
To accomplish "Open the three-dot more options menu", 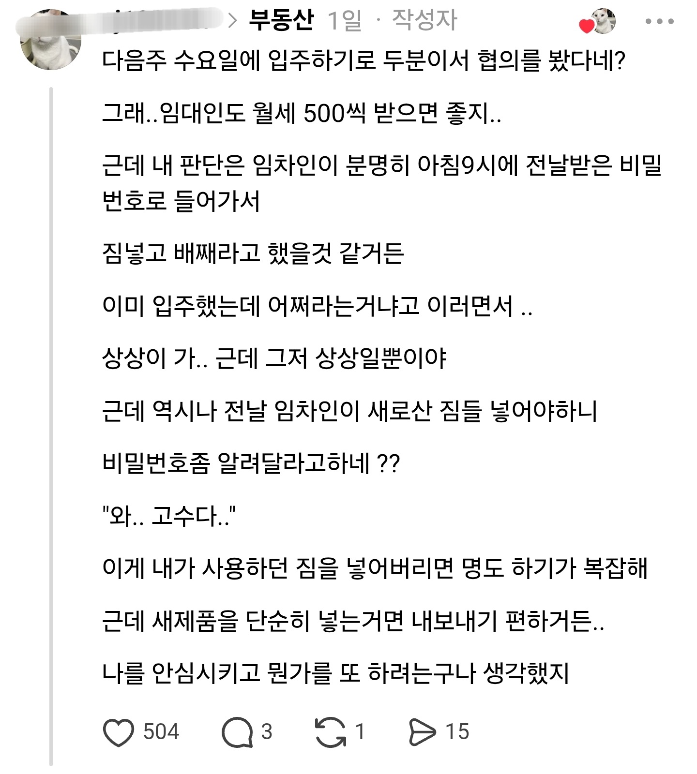I will 659,22.
